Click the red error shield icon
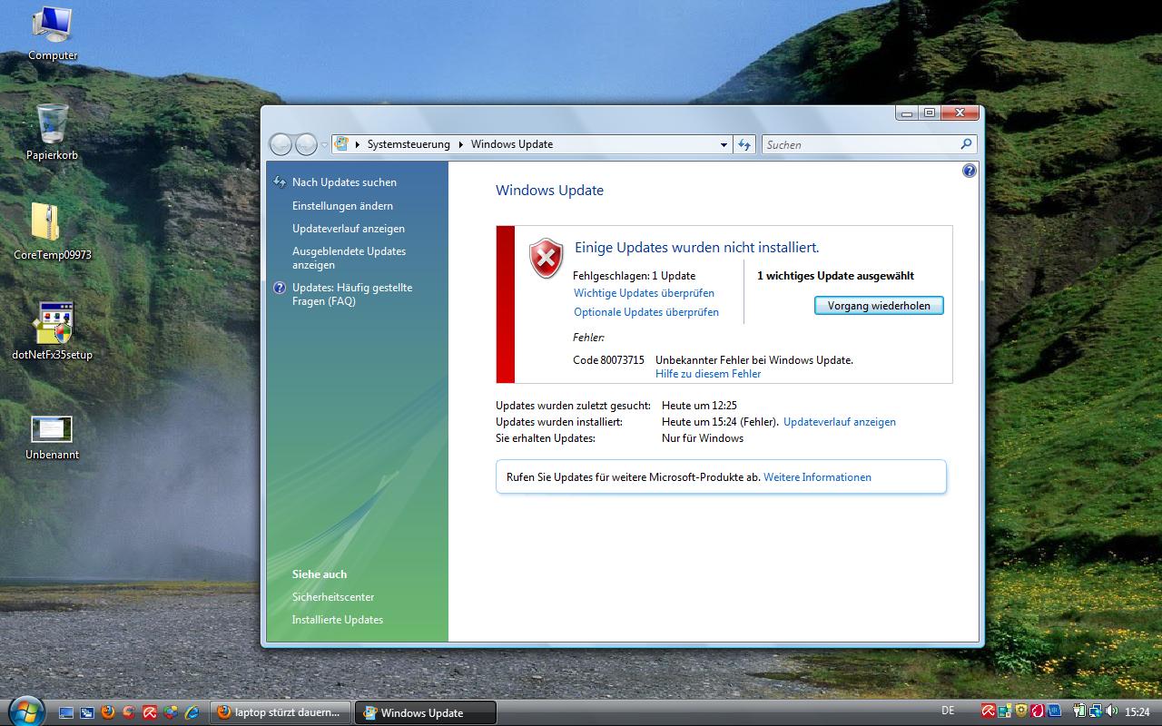 546,258
